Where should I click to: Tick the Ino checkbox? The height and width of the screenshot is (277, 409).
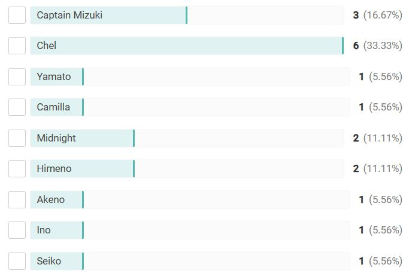tap(17, 230)
